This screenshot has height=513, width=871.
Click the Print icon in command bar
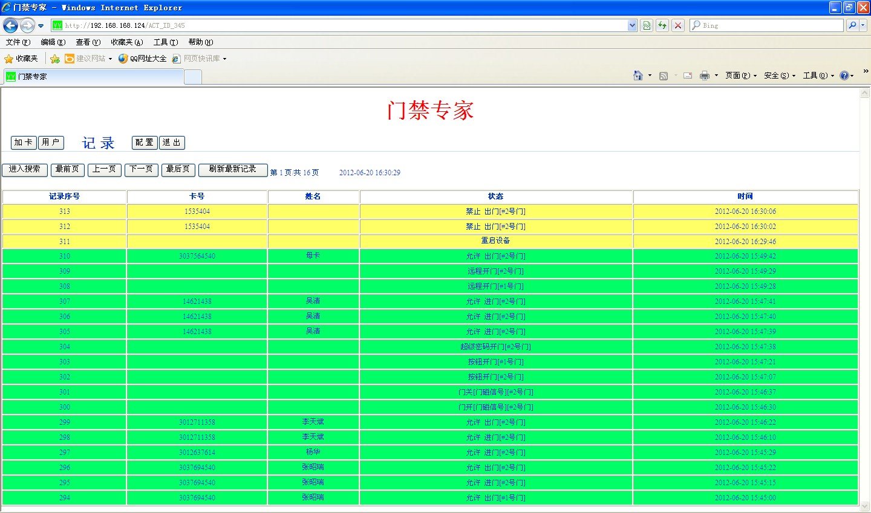pyautogui.click(x=704, y=76)
